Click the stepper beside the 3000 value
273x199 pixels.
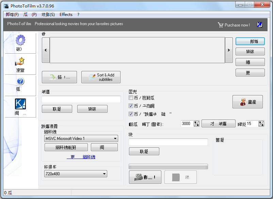pos(196,124)
